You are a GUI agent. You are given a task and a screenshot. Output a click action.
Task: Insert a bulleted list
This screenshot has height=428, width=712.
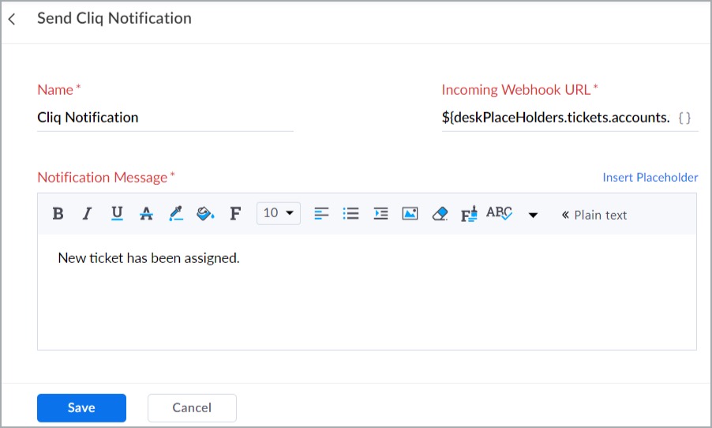(x=350, y=213)
